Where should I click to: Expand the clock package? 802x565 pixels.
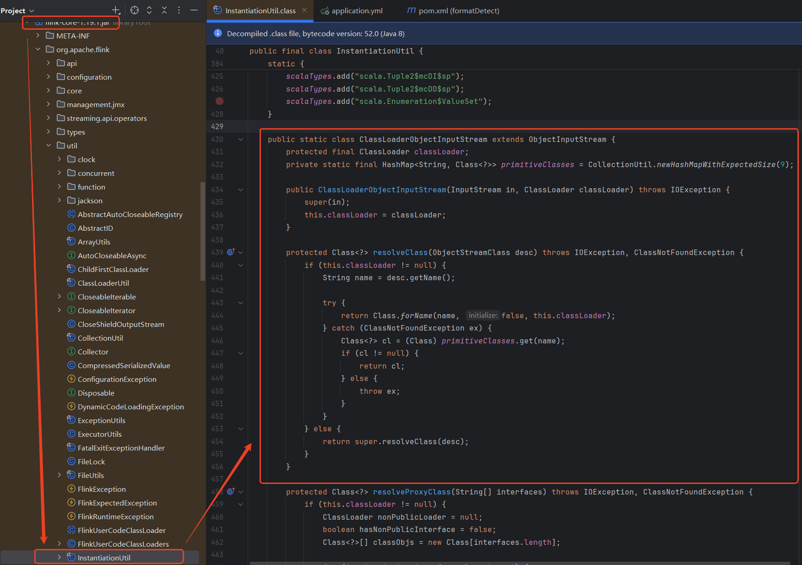point(59,159)
